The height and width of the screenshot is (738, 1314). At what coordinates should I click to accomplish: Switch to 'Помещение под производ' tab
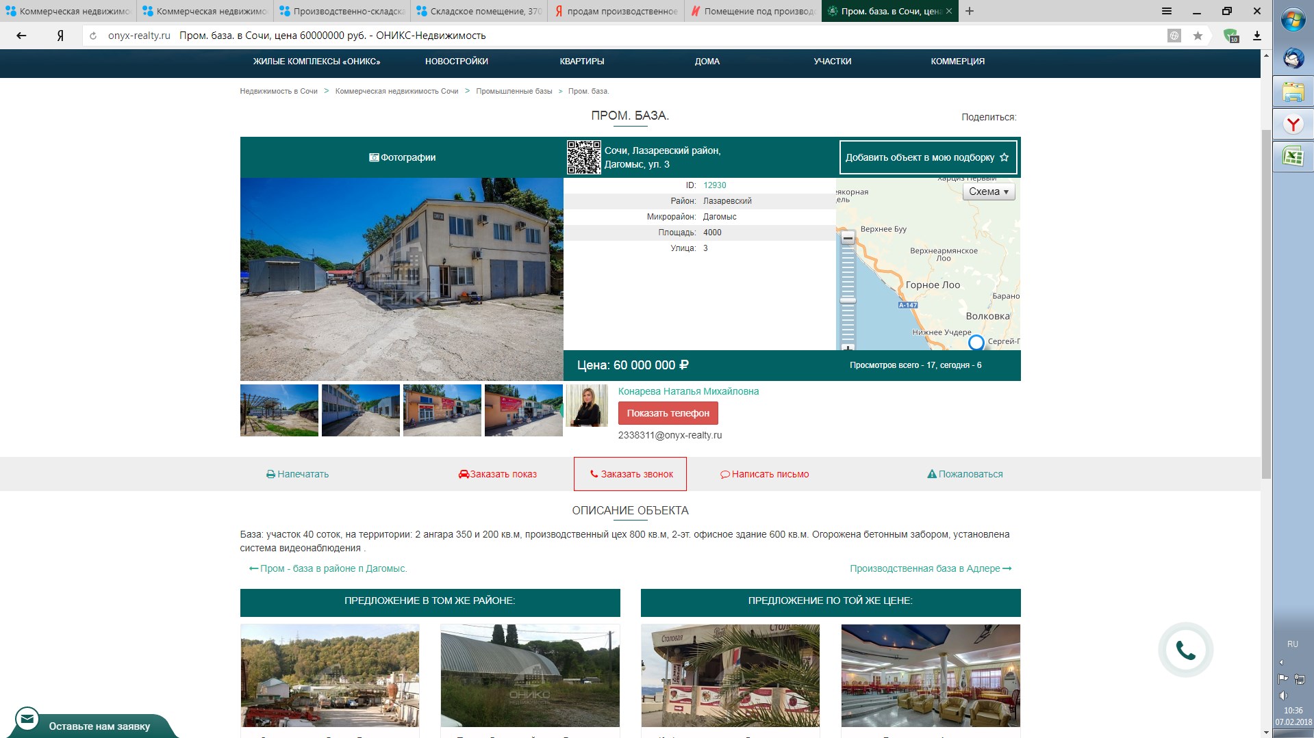click(x=753, y=11)
